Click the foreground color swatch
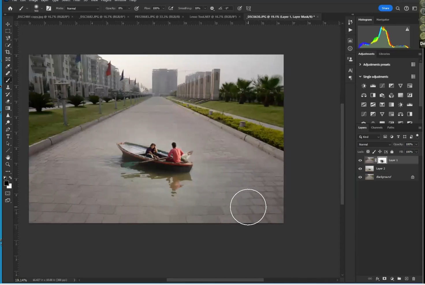This screenshot has height=285, width=425. [6, 183]
